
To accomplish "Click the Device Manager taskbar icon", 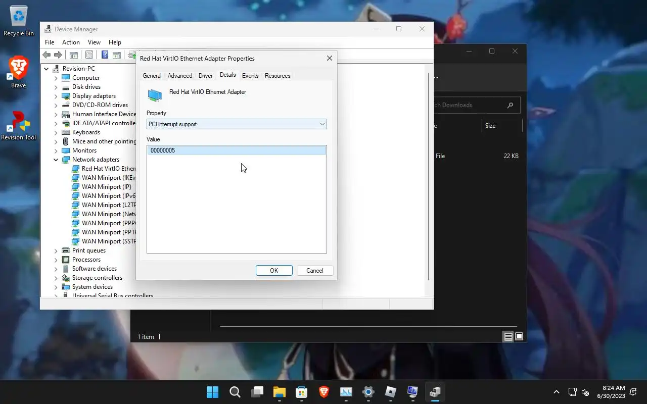I will (435, 392).
